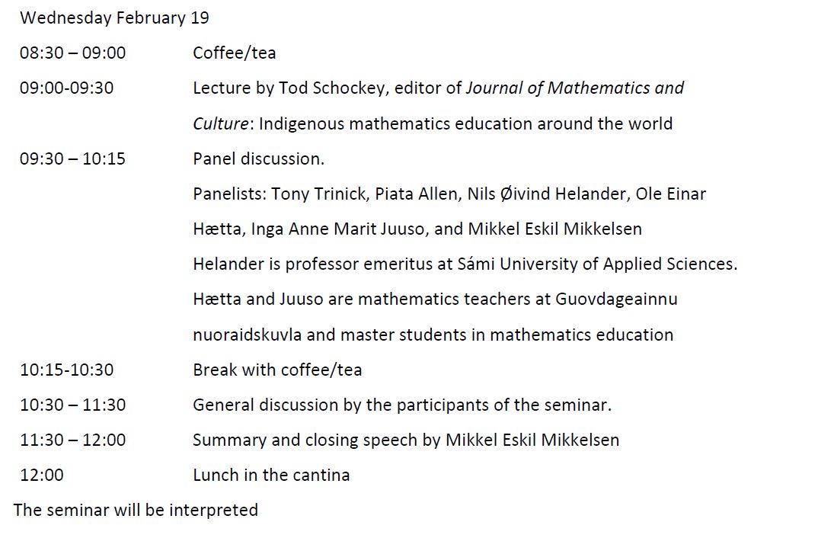Viewport: 834px width, 554px height.
Task: Click the 09:00-09:30 time slot
Action: [x=66, y=88]
